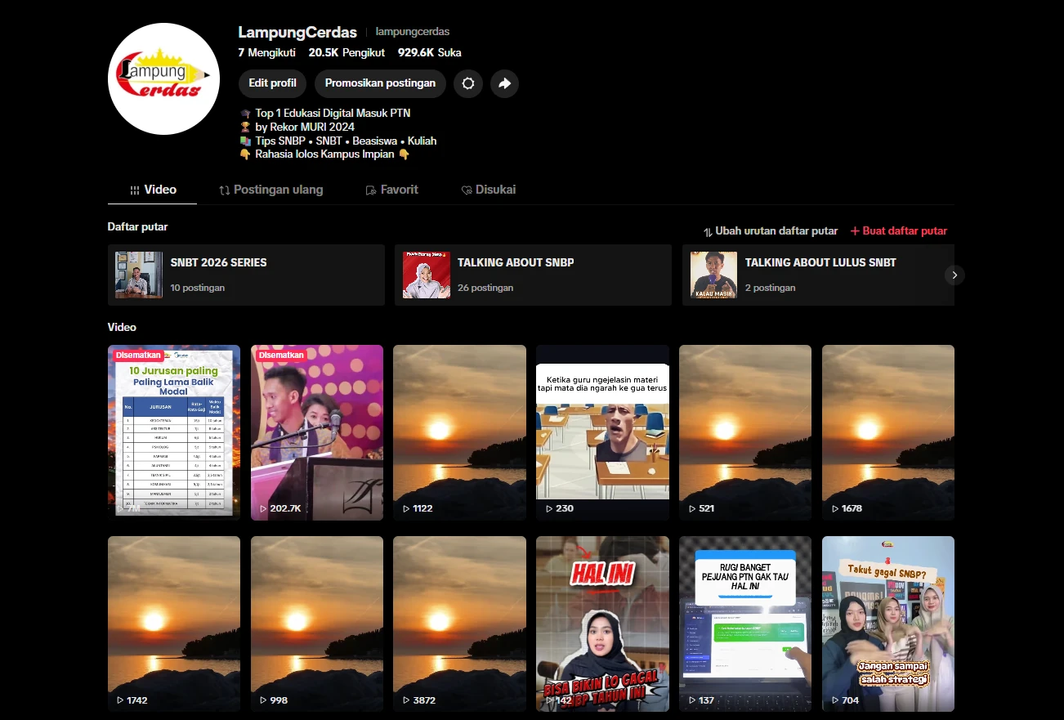Screen dimensions: 1064x720
Task: Click the TALKING ABOUT SNBP playlist thumbnail
Action: point(427,275)
